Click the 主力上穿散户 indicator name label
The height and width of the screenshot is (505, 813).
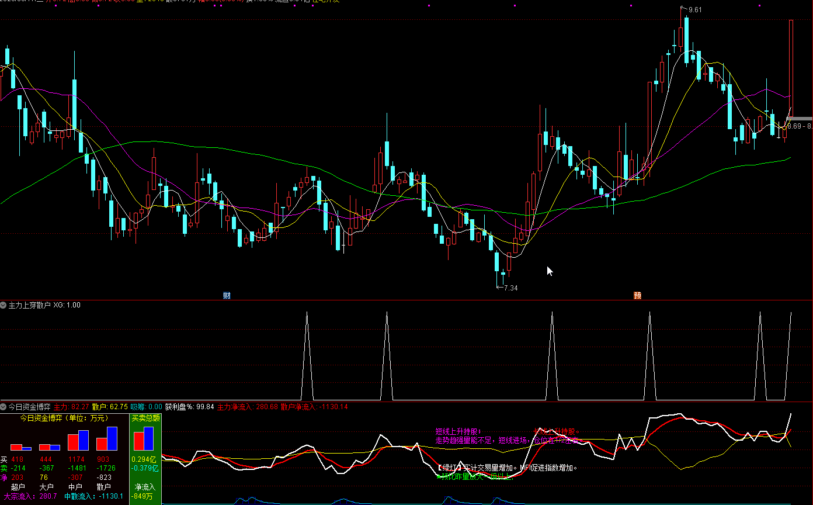[29, 305]
